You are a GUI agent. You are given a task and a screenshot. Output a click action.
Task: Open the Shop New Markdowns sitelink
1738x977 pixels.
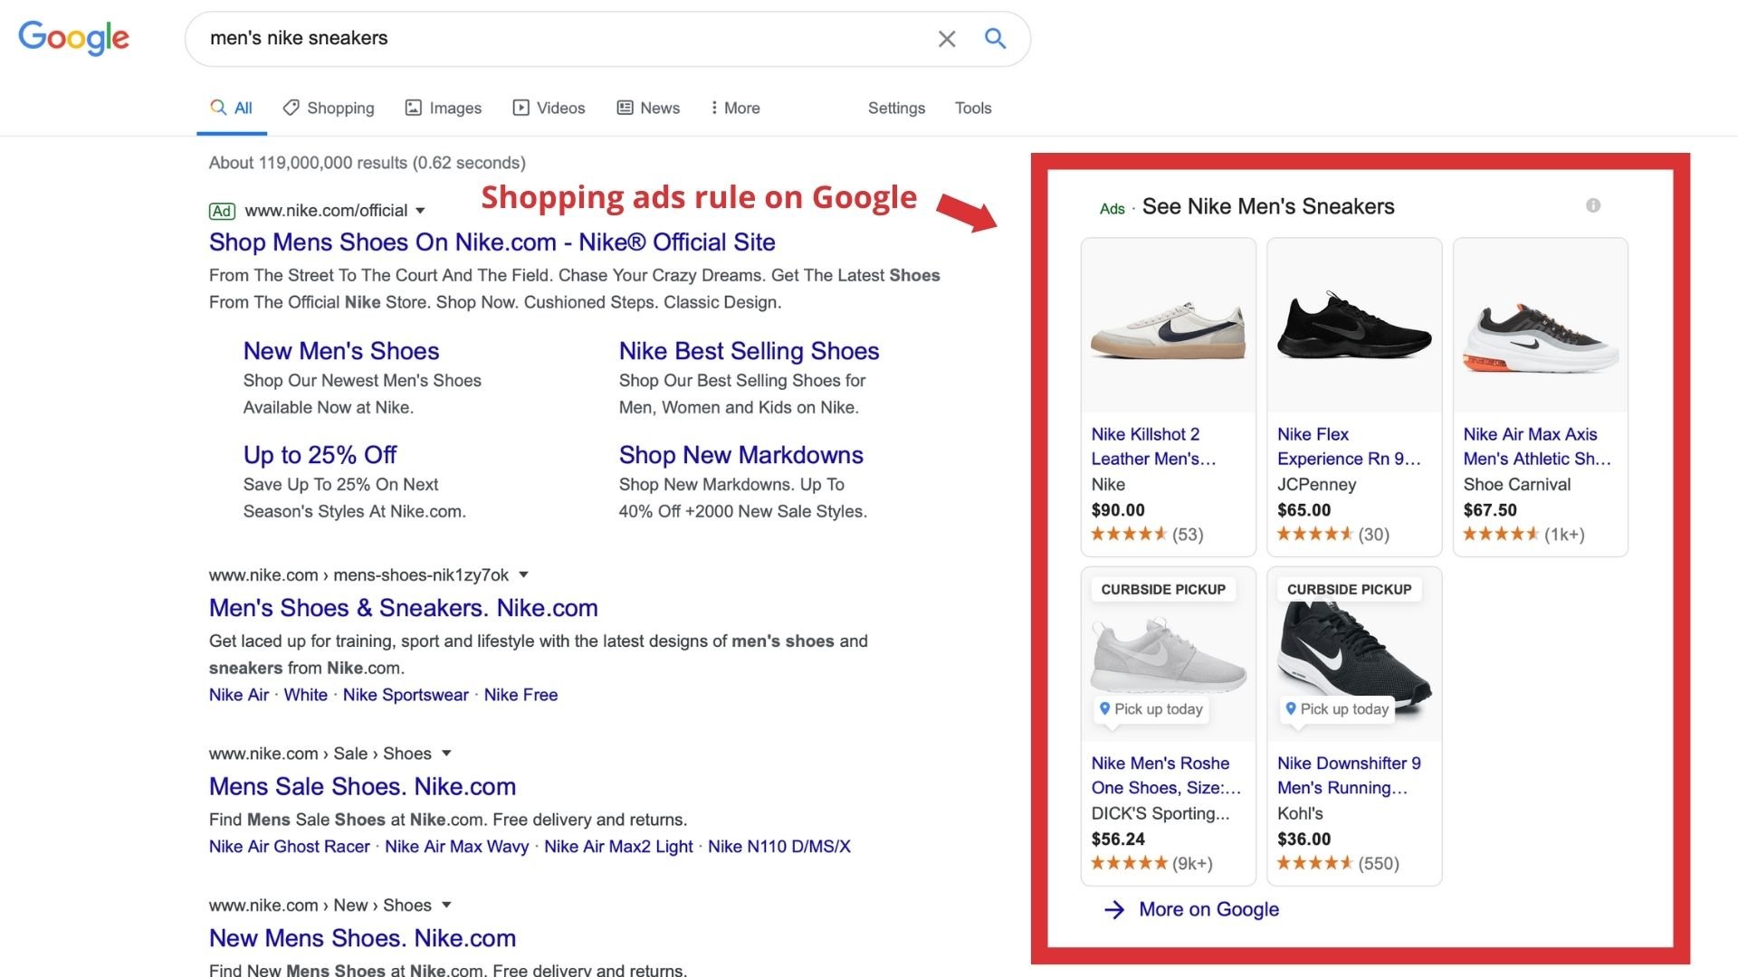741,455
